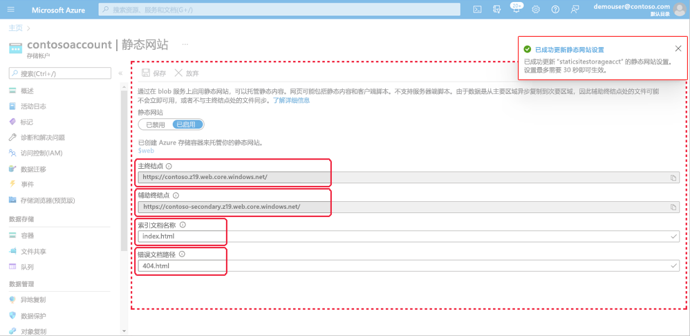Open help question mark icon
The image size is (690, 336).
point(555,10)
